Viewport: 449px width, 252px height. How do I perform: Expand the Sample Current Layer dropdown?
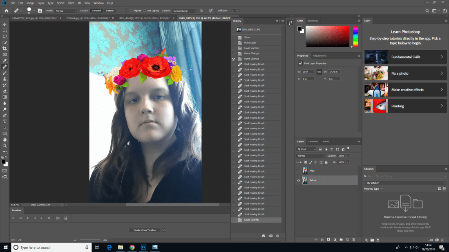point(184,11)
